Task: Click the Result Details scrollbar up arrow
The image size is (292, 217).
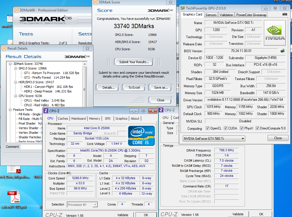Action: 85,64
